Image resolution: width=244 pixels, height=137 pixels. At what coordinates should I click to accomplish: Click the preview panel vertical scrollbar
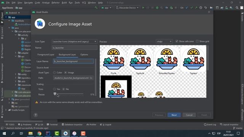coord(208,58)
